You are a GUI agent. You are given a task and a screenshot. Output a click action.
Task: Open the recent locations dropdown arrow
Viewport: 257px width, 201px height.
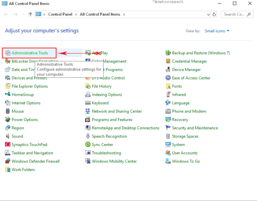click(23, 14)
